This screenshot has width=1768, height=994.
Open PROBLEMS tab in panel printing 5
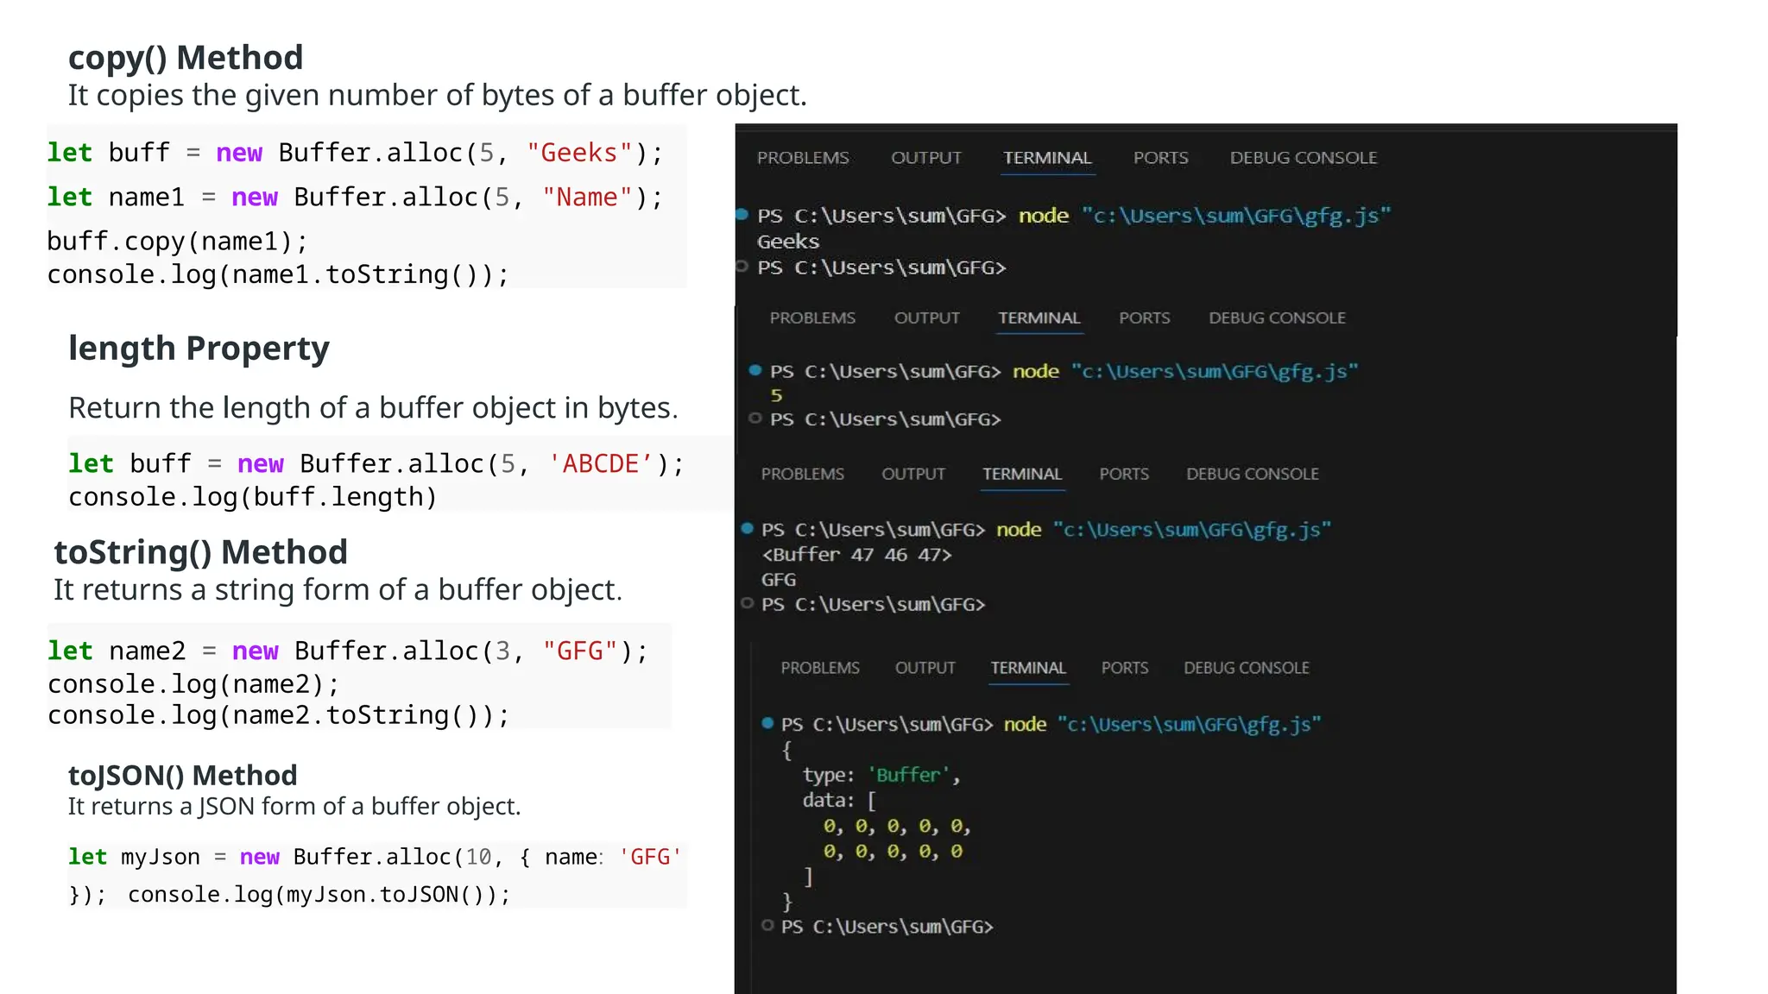pyautogui.click(x=812, y=318)
